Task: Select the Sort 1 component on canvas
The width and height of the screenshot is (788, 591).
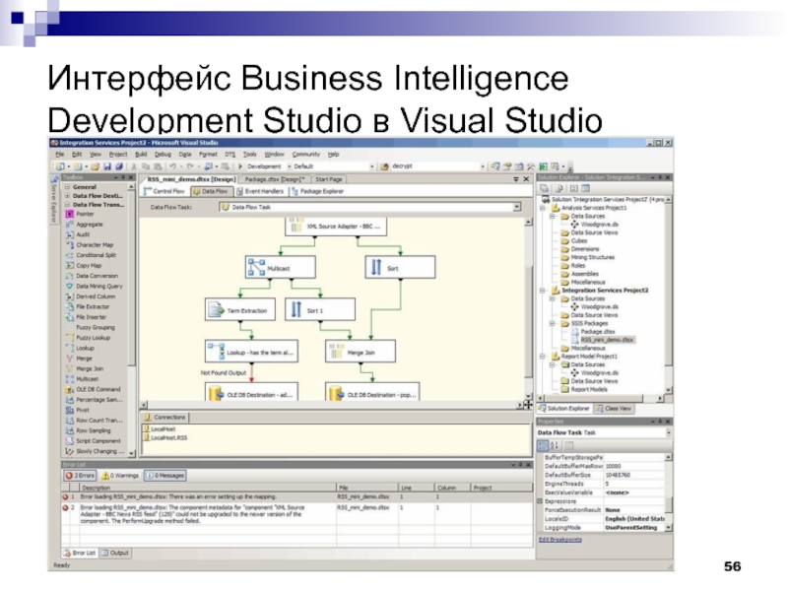Action: (320, 310)
